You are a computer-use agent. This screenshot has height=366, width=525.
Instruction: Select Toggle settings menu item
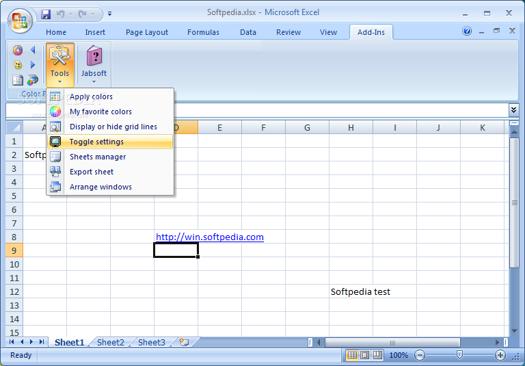(x=110, y=142)
